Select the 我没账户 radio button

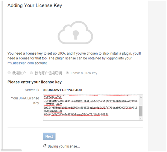[x=9, y=73]
